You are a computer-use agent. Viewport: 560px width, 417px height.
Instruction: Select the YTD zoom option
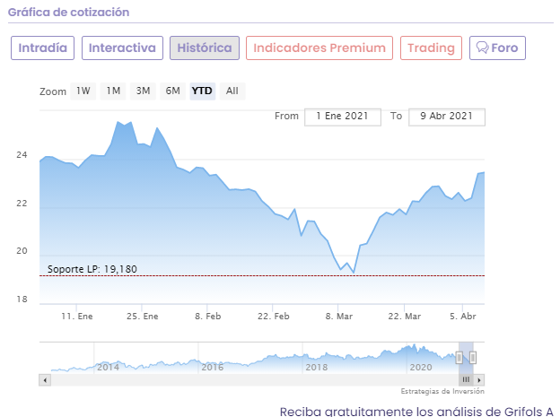202,91
